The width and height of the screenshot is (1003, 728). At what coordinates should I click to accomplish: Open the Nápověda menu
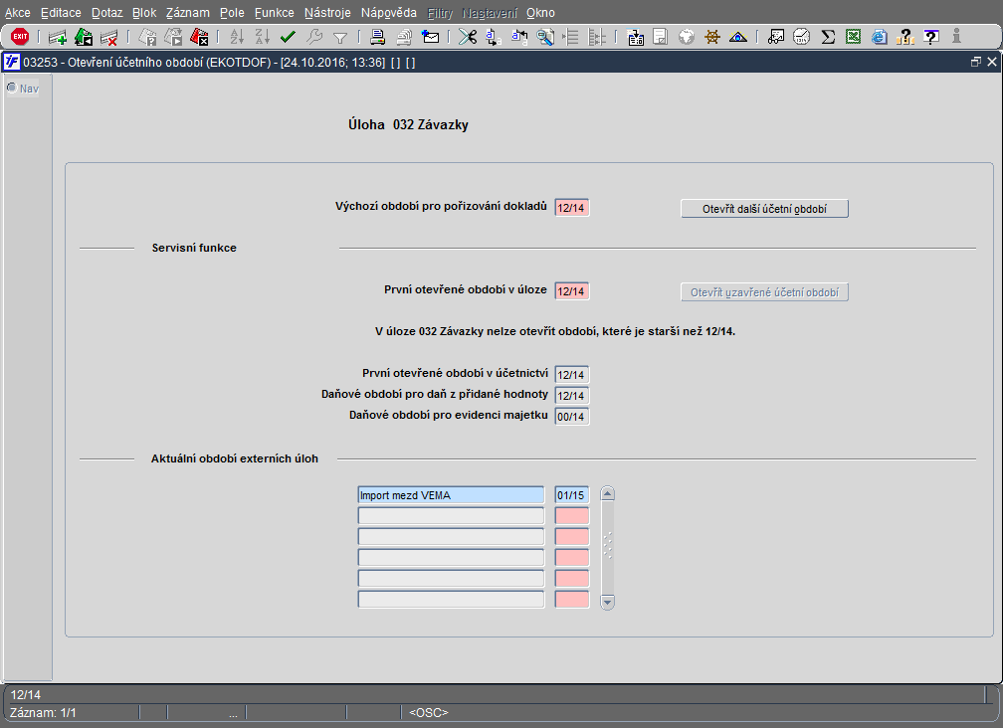click(x=389, y=13)
